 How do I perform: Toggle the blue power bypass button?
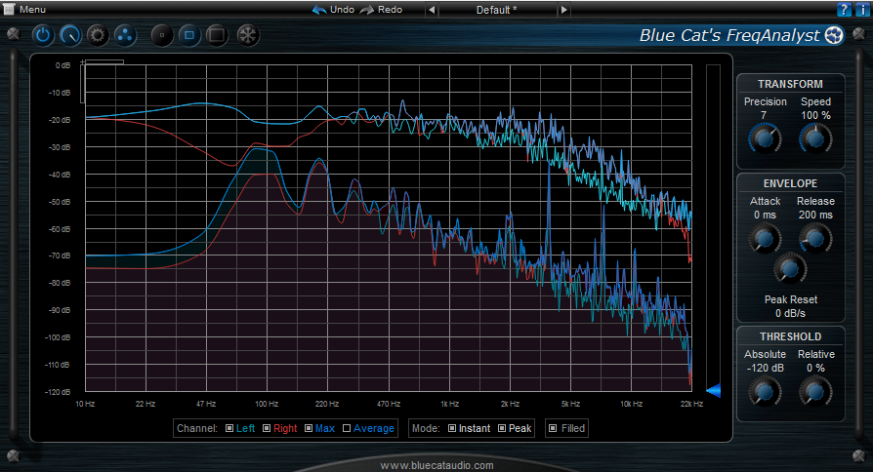[x=42, y=35]
